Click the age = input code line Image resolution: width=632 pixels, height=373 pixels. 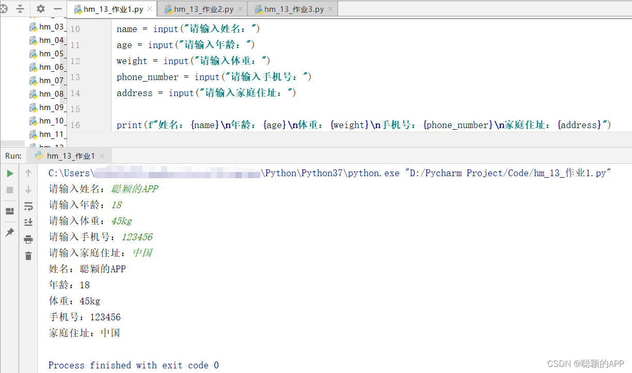click(186, 45)
